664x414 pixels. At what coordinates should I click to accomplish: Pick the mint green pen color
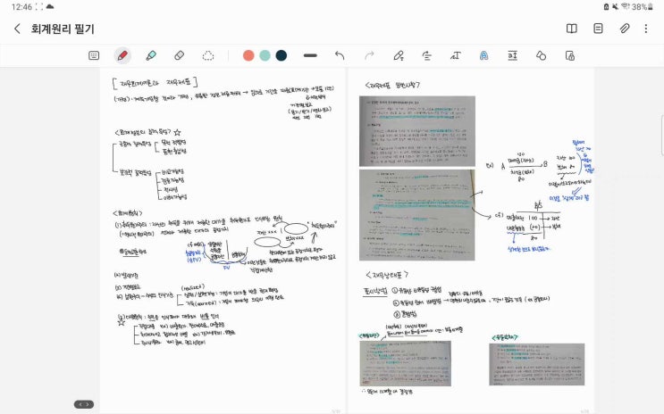coord(265,55)
